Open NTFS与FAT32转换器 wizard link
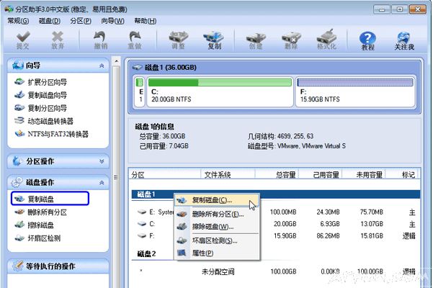Viewport: 433px width, 288px height. click(x=57, y=134)
